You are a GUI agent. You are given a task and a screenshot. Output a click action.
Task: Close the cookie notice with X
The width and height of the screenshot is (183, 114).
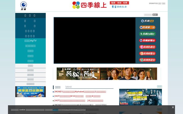coord(173,107)
